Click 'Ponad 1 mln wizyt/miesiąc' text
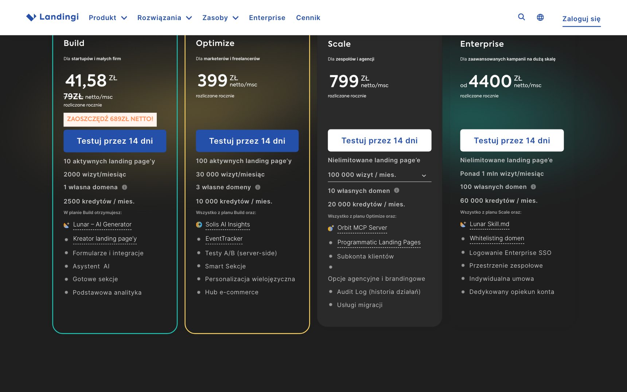This screenshot has width=627, height=392. pyautogui.click(x=502, y=174)
